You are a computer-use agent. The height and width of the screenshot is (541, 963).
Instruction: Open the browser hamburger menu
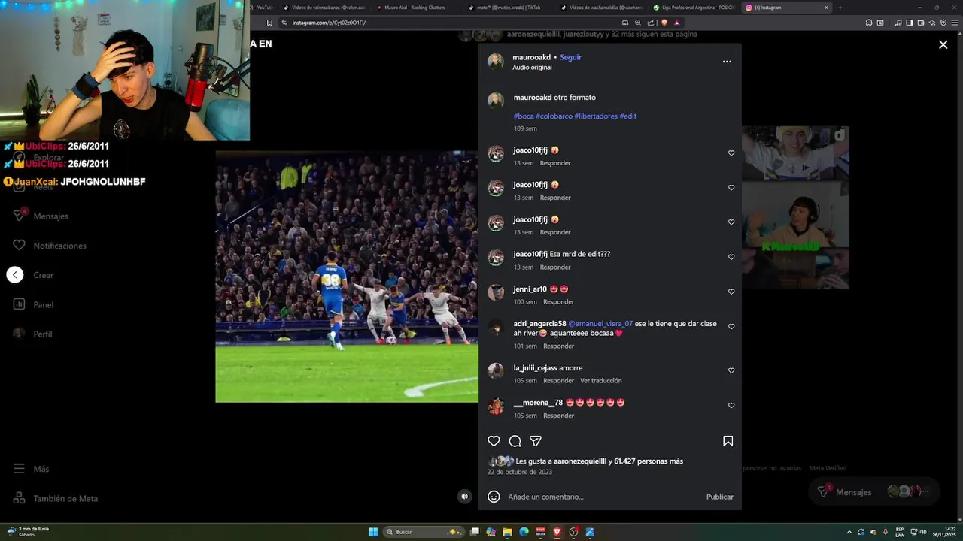(954, 23)
